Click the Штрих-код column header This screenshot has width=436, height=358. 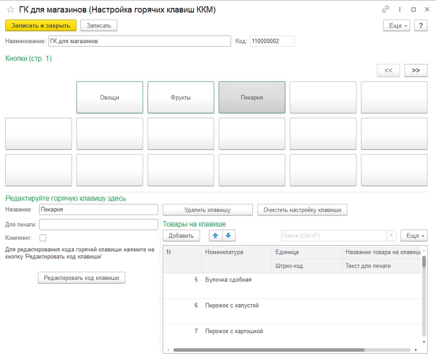click(307, 266)
